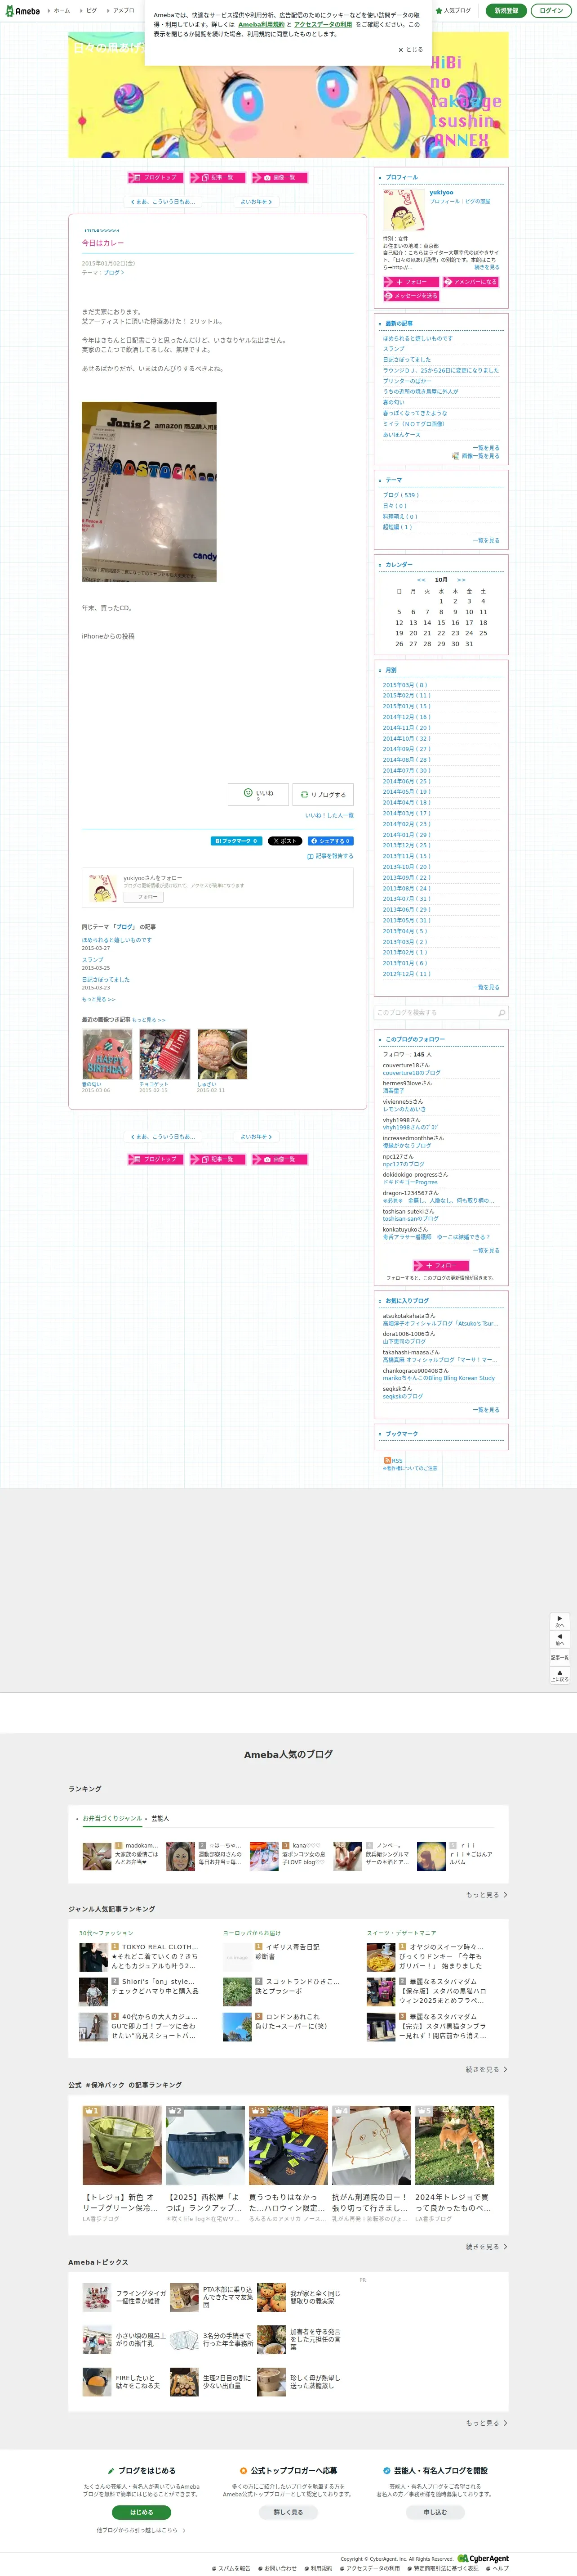Open recent article プリンターのばかー
Image resolution: width=577 pixels, height=2576 pixels.
coord(407,381)
